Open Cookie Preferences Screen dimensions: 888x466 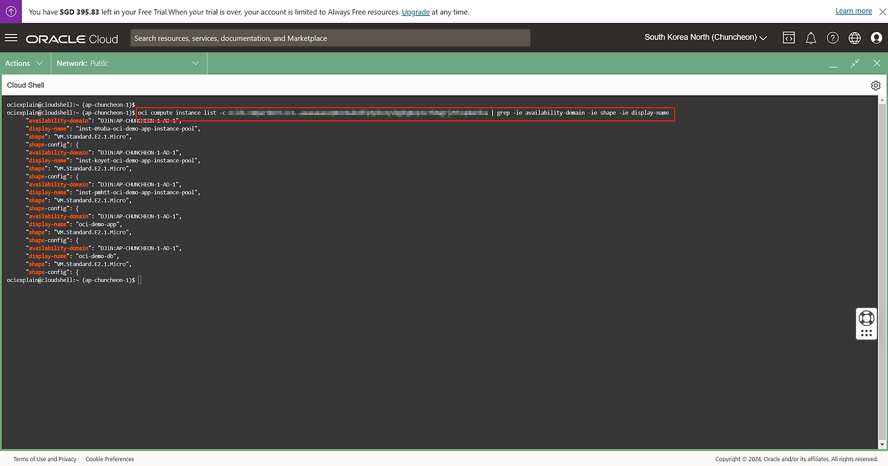pyautogui.click(x=110, y=459)
